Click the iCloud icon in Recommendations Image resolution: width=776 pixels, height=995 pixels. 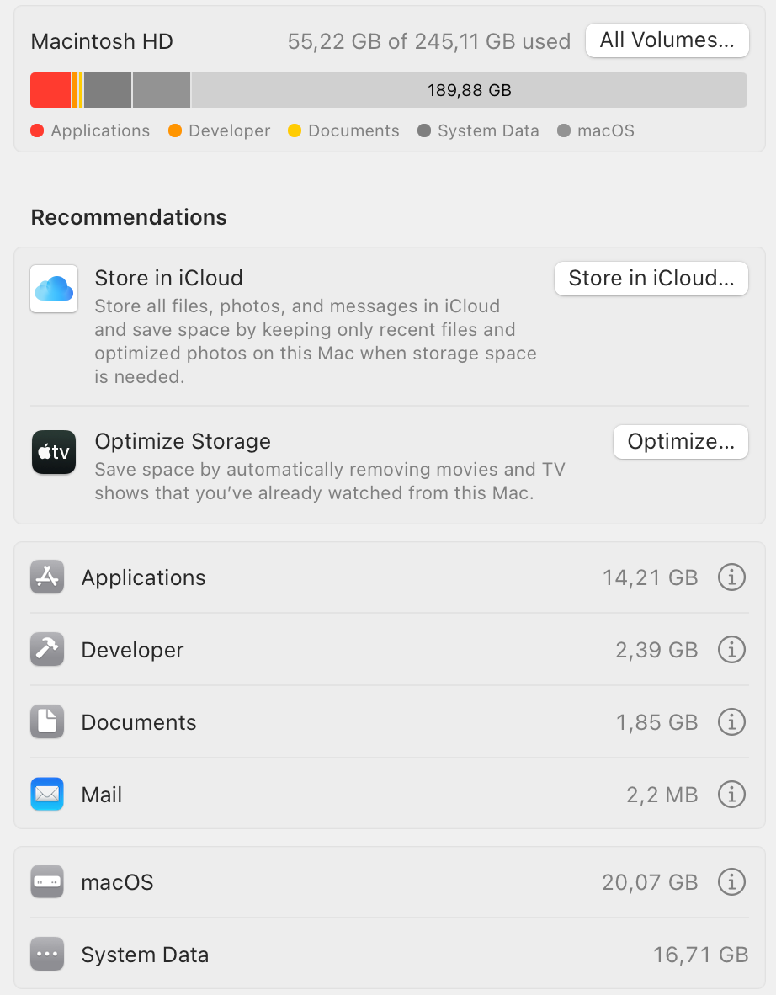point(54,289)
